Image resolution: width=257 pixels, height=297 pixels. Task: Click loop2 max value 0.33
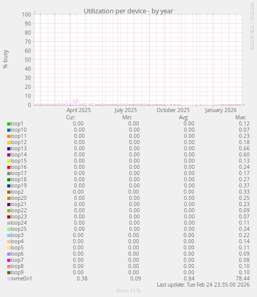tap(244, 192)
